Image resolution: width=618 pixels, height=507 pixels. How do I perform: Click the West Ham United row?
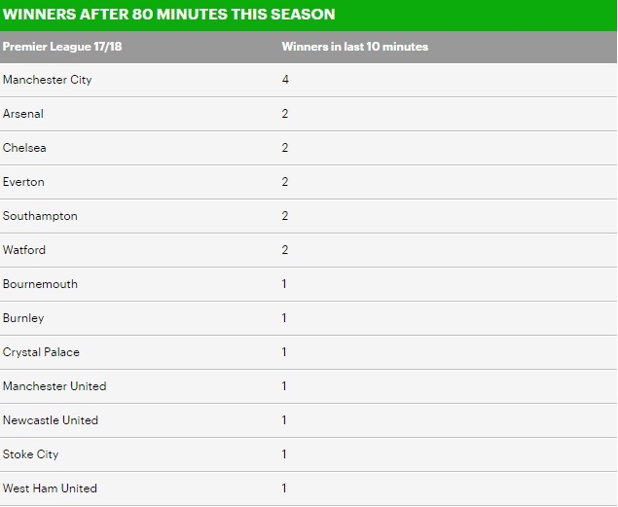pyautogui.click(x=50, y=489)
